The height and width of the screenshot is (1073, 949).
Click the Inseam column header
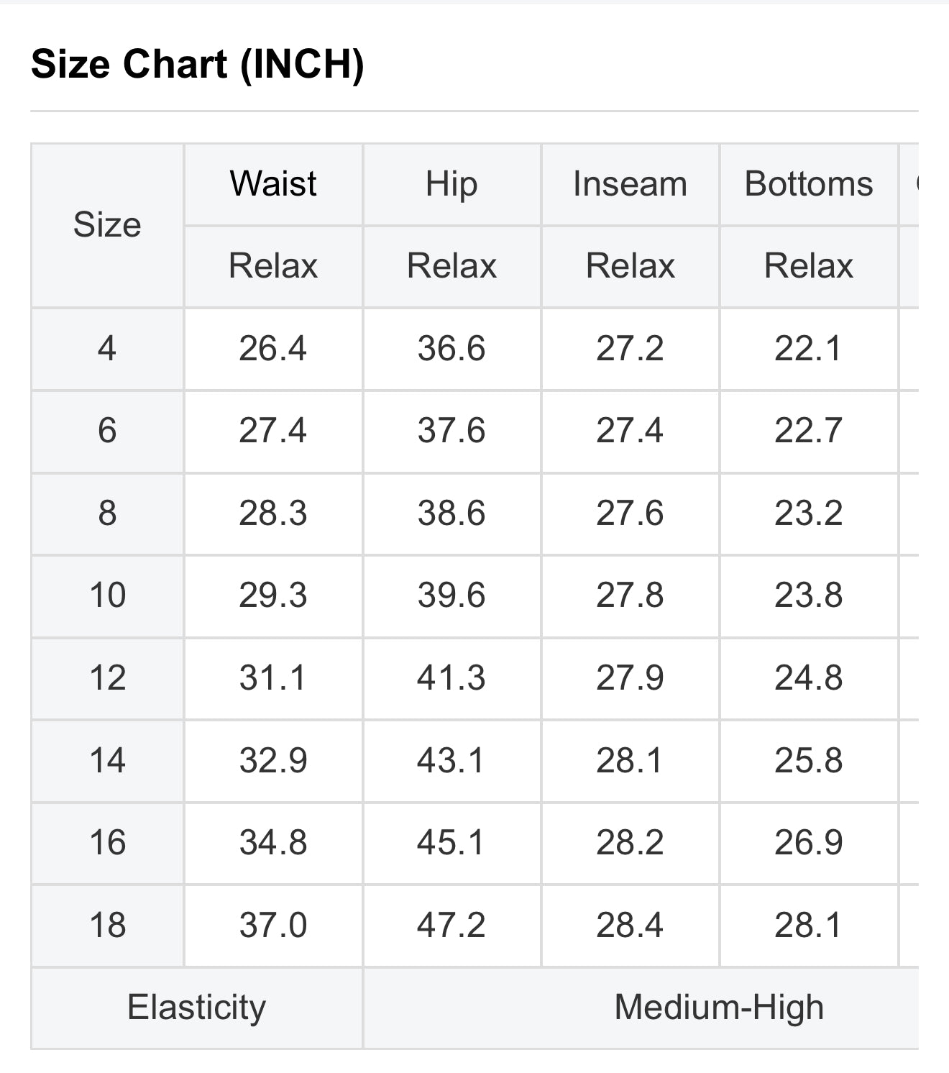tap(630, 183)
